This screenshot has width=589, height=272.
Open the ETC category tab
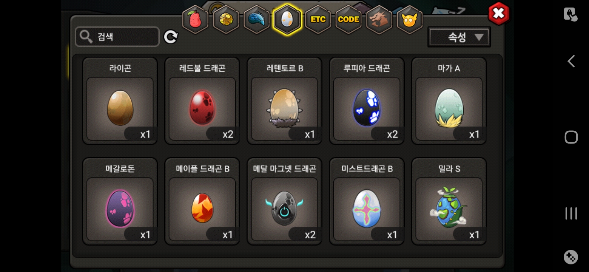[x=318, y=20]
